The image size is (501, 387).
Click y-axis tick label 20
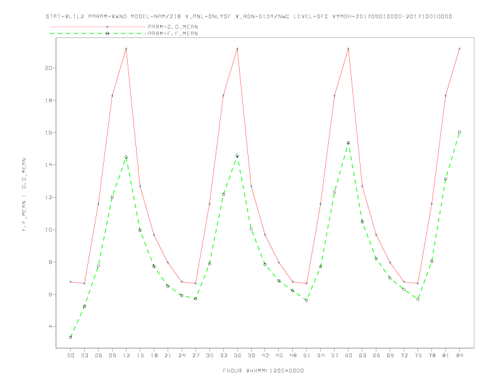[49, 68]
